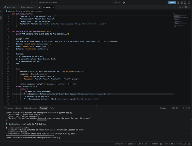Open the Problems panel tab

pyautogui.click(x=9, y=108)
